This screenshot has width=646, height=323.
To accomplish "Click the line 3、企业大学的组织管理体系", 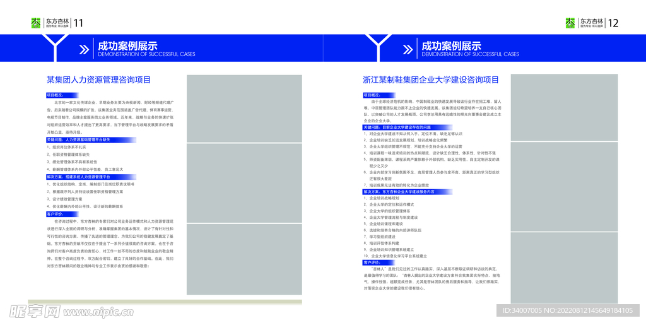I will point(387,211).
